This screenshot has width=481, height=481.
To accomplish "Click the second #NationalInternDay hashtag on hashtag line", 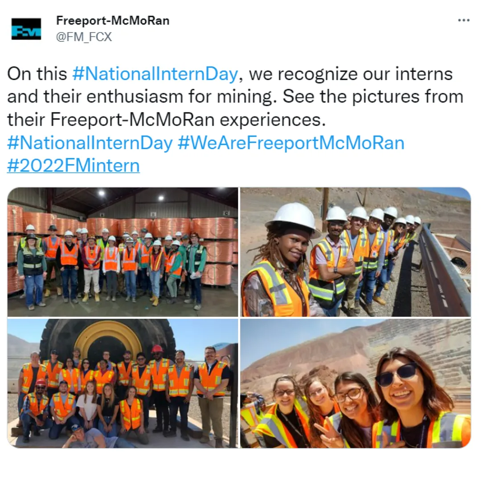I will point(90,143).
